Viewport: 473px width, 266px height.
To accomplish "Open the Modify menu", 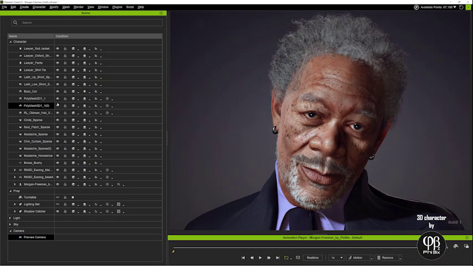I will pos(54,7).
